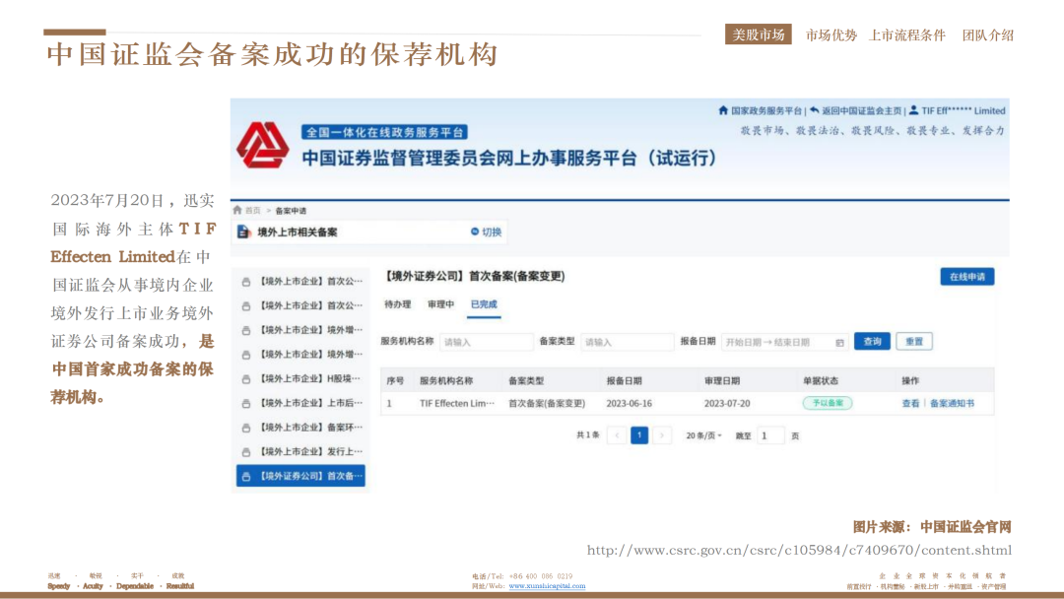Click the 在线申请 button
Viewport: 1064px width, 599px height.
[967, 277]
